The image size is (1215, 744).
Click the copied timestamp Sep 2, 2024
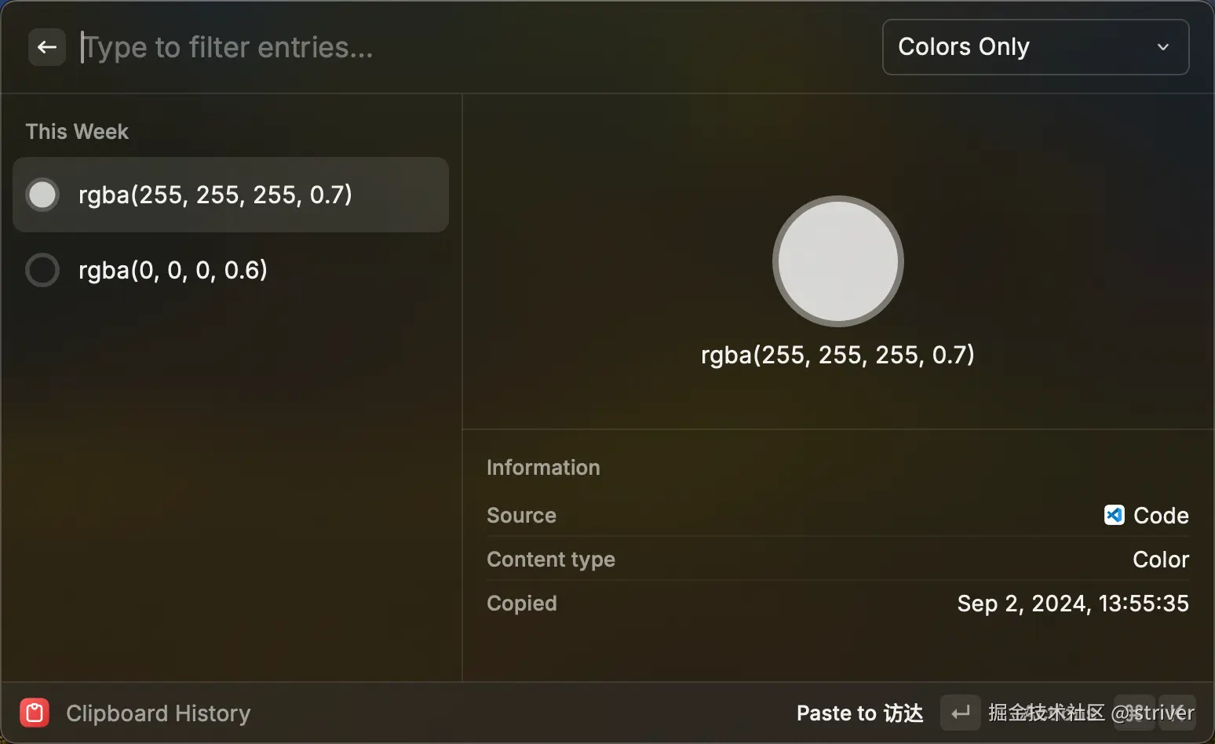1072,603
